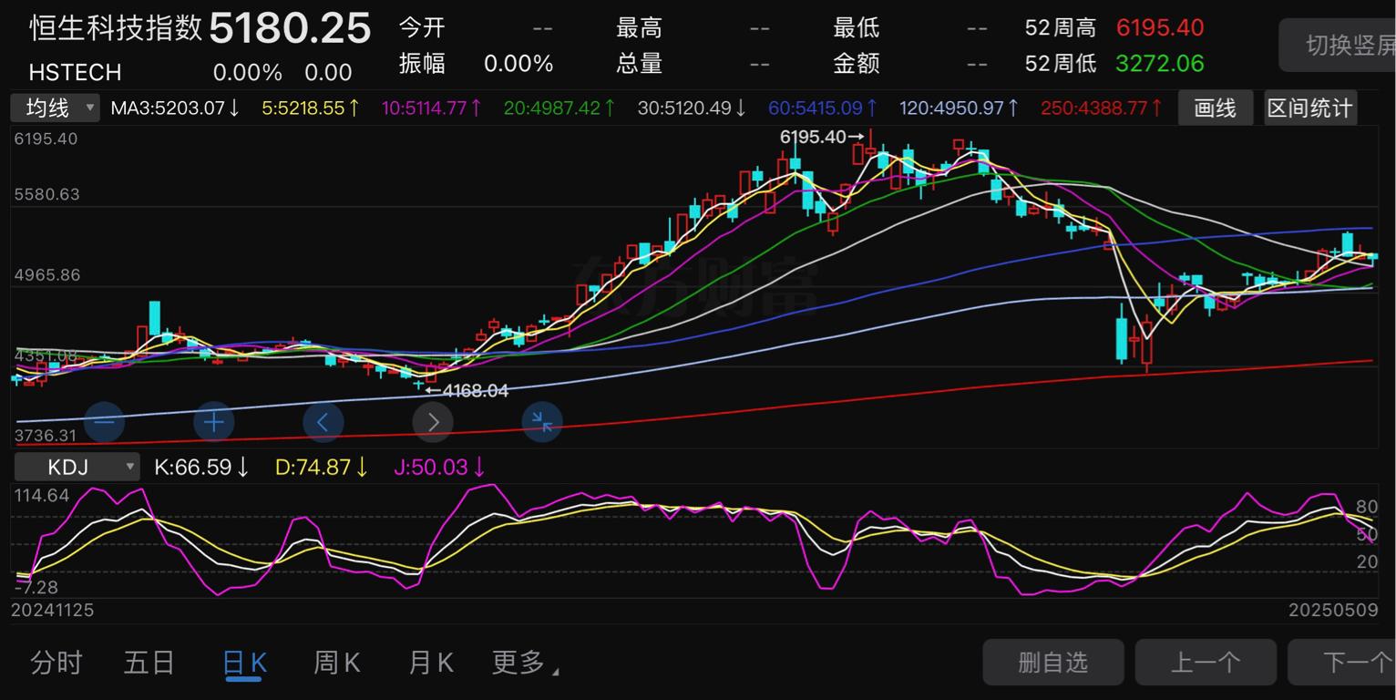Image resolution: width=1396 pixels, height=700 pixels.
Task: Click the HSTECH ticker code
Action: pyautogui.click(x=75, y=72)
